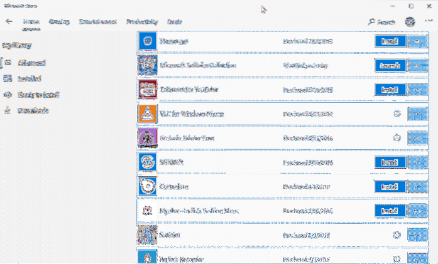Click the Microsoft Solitaire Collection app icon
438x264 pixels.
coord(147,65)
